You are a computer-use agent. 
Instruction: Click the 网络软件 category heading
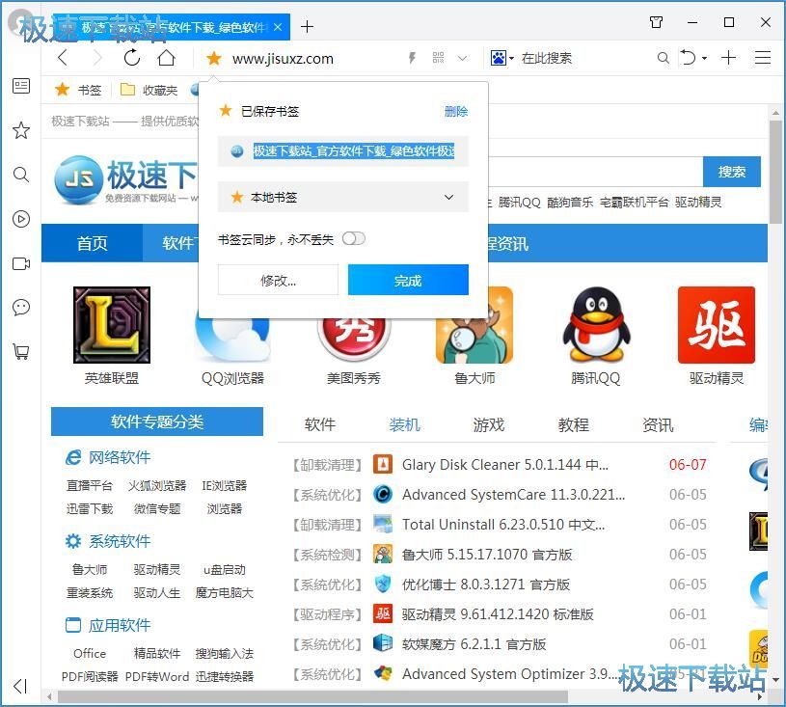pyautogui.click(x=120, y=457)
